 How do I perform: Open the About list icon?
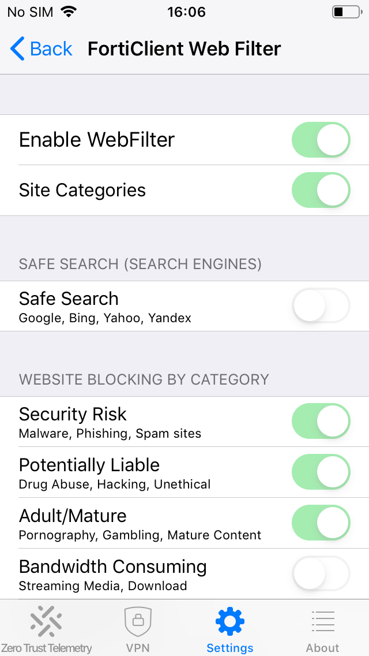(x=323, y=621)
